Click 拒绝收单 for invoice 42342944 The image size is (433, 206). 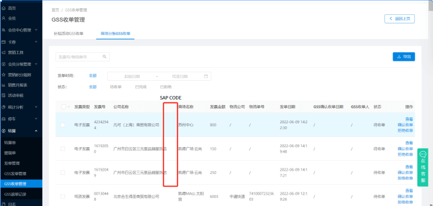coord(405,131)
